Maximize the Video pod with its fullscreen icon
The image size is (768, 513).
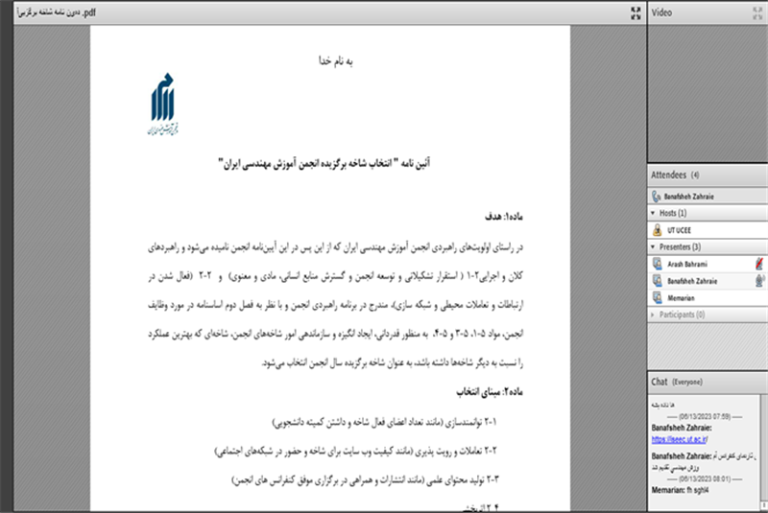[x=757, y=13]
